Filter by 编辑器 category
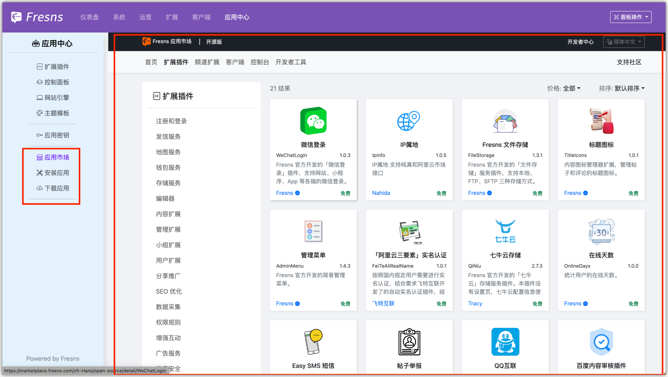The height and width of the screenshot is (377, 668). [x=165, y=199]
